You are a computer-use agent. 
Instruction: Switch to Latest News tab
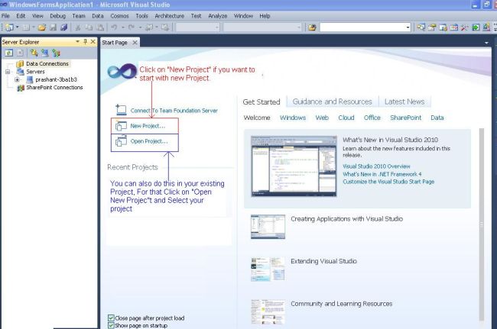tap(404, 102)
